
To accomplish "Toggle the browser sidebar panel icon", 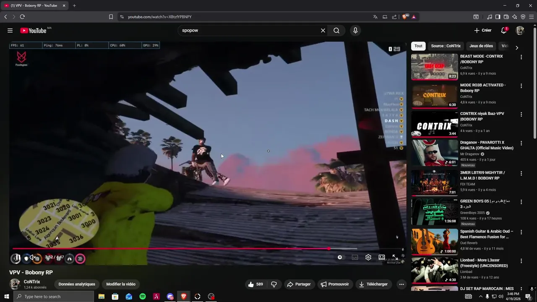I will pyautogui.click(x=498, y=17).
